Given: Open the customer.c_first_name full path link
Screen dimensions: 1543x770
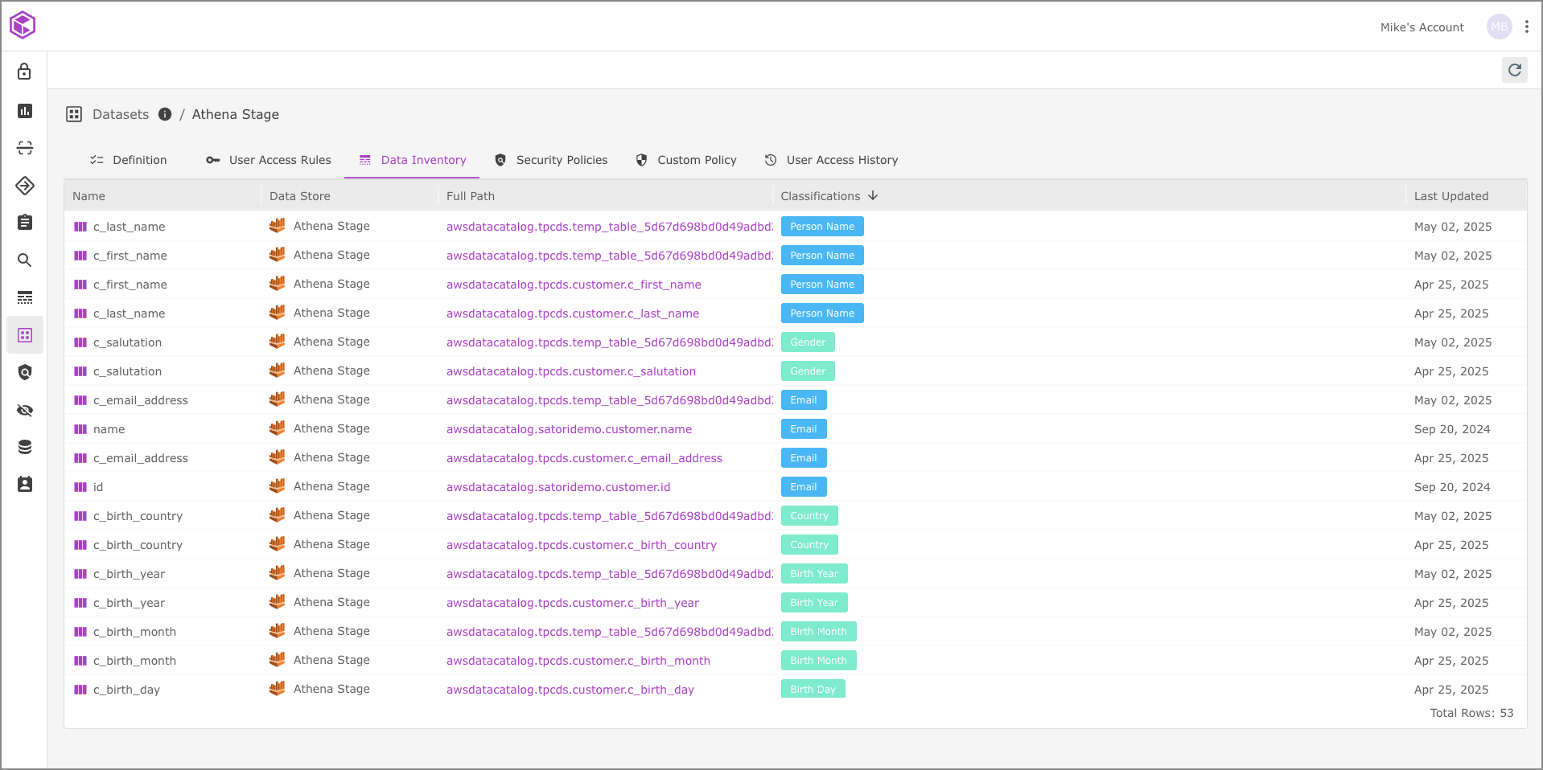Looking at the screenshot, I should pyautogui.click(x=574, y=285).
